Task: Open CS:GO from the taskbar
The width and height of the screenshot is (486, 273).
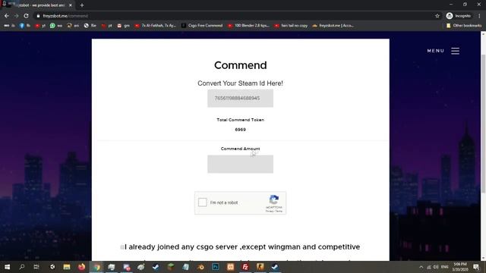Action: coord(260,267)
